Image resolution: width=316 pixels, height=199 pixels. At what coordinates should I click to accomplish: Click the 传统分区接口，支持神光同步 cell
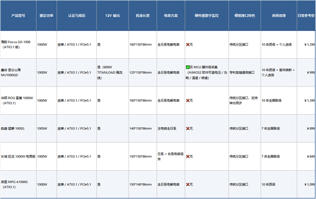pos(245,100)
